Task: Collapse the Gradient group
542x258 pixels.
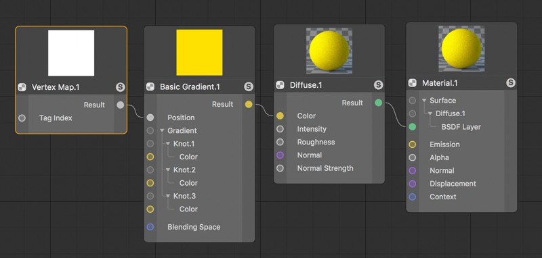Action: (162, 131)
